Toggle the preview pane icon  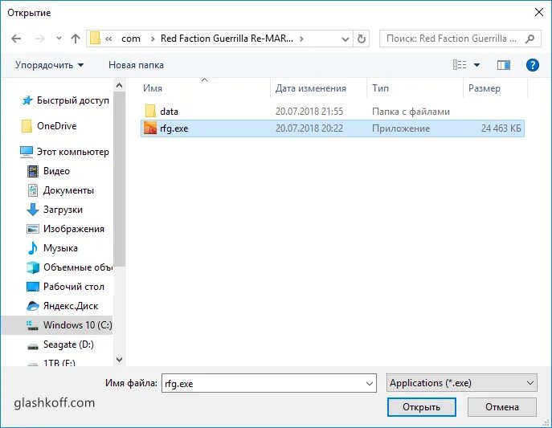coord(504,65)
